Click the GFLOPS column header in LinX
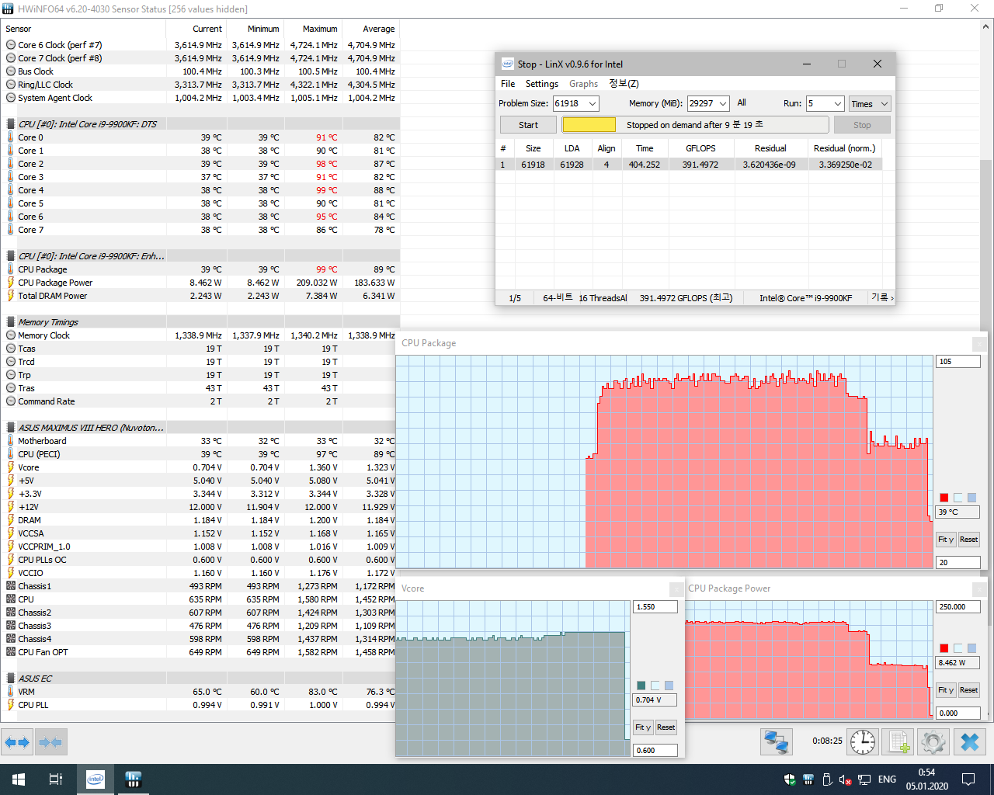Screen dimensions: 994x795 [701, 148]
